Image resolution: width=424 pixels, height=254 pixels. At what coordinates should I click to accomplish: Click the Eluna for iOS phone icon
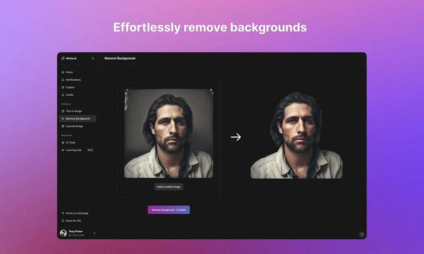tap(63, 221)
